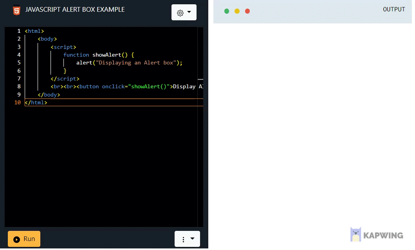Click the showAlert function name on line 4
This screenshot has width=415, height=250.
(106, 55)
